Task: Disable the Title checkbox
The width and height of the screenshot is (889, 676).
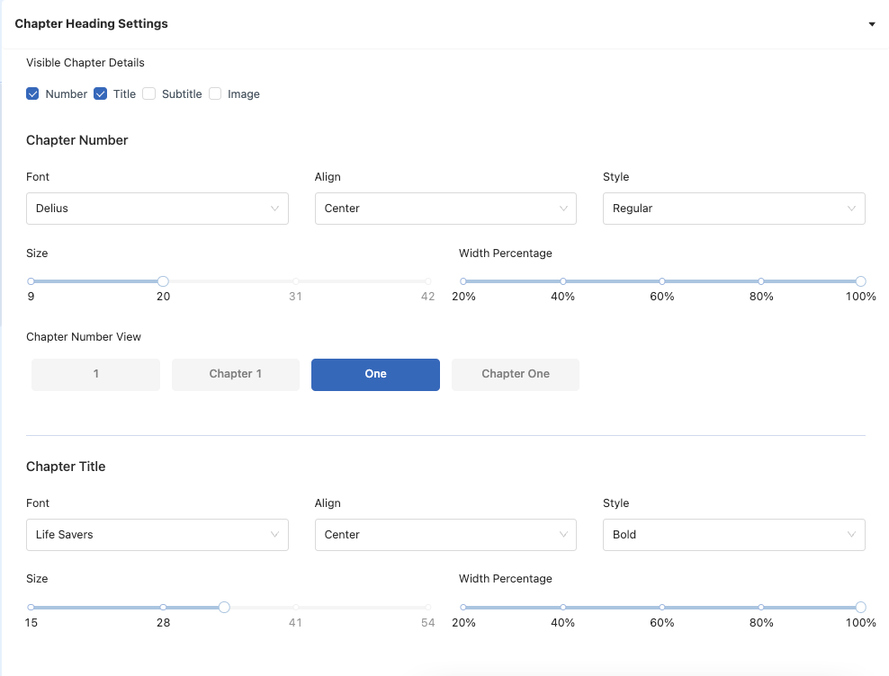Action: point(99,93)
